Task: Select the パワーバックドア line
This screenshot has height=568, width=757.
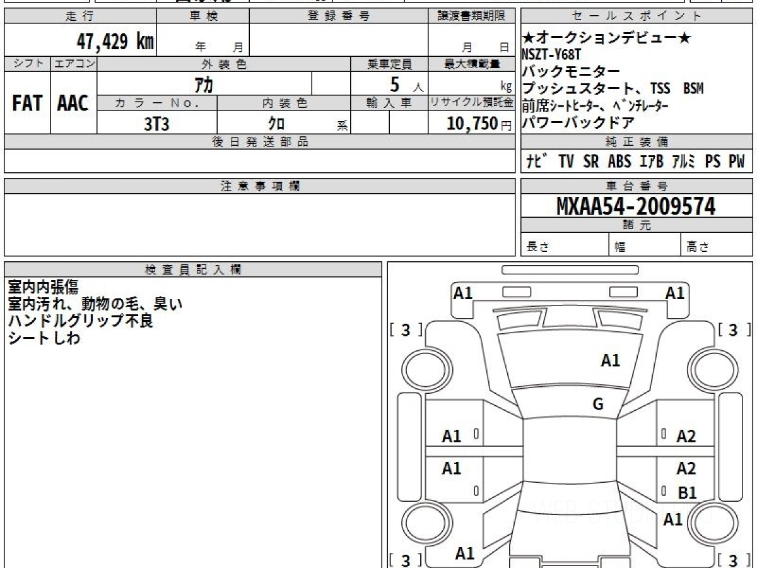Action: click(578, 122)
